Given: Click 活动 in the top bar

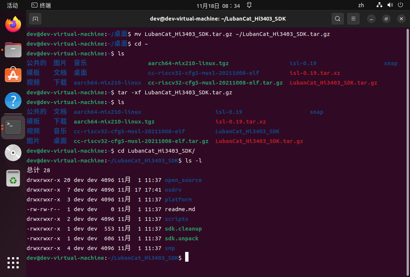Looking at the screenshot, I should (x=12, y=5).
